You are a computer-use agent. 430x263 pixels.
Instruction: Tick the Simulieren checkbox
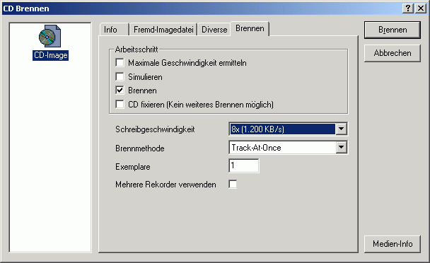[x=120, y=76]
